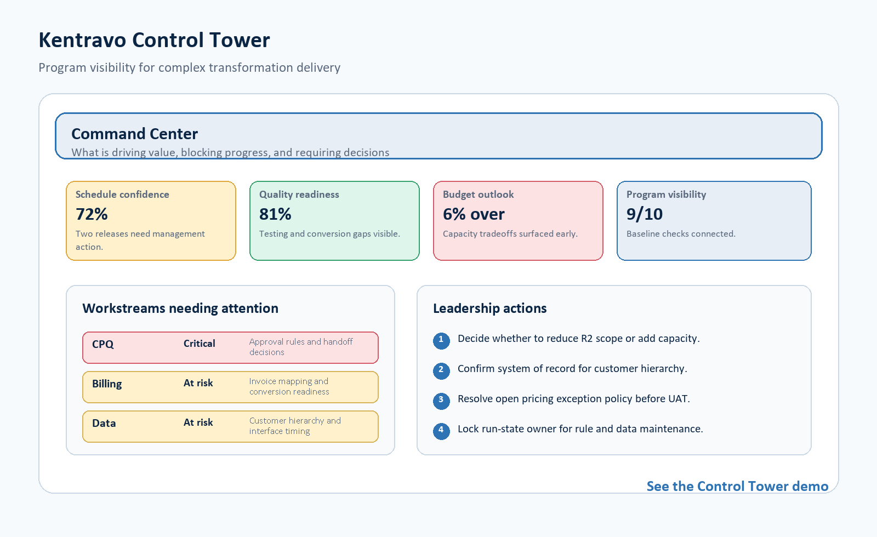Select the numbered circle 4 badge

(x=441, y=431)
